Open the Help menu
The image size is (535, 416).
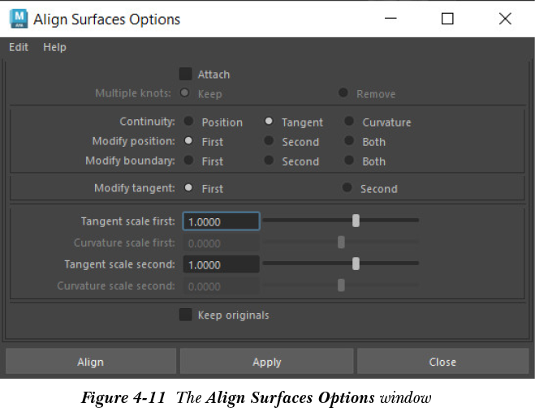pyautogui.click(x=54, y=47)
